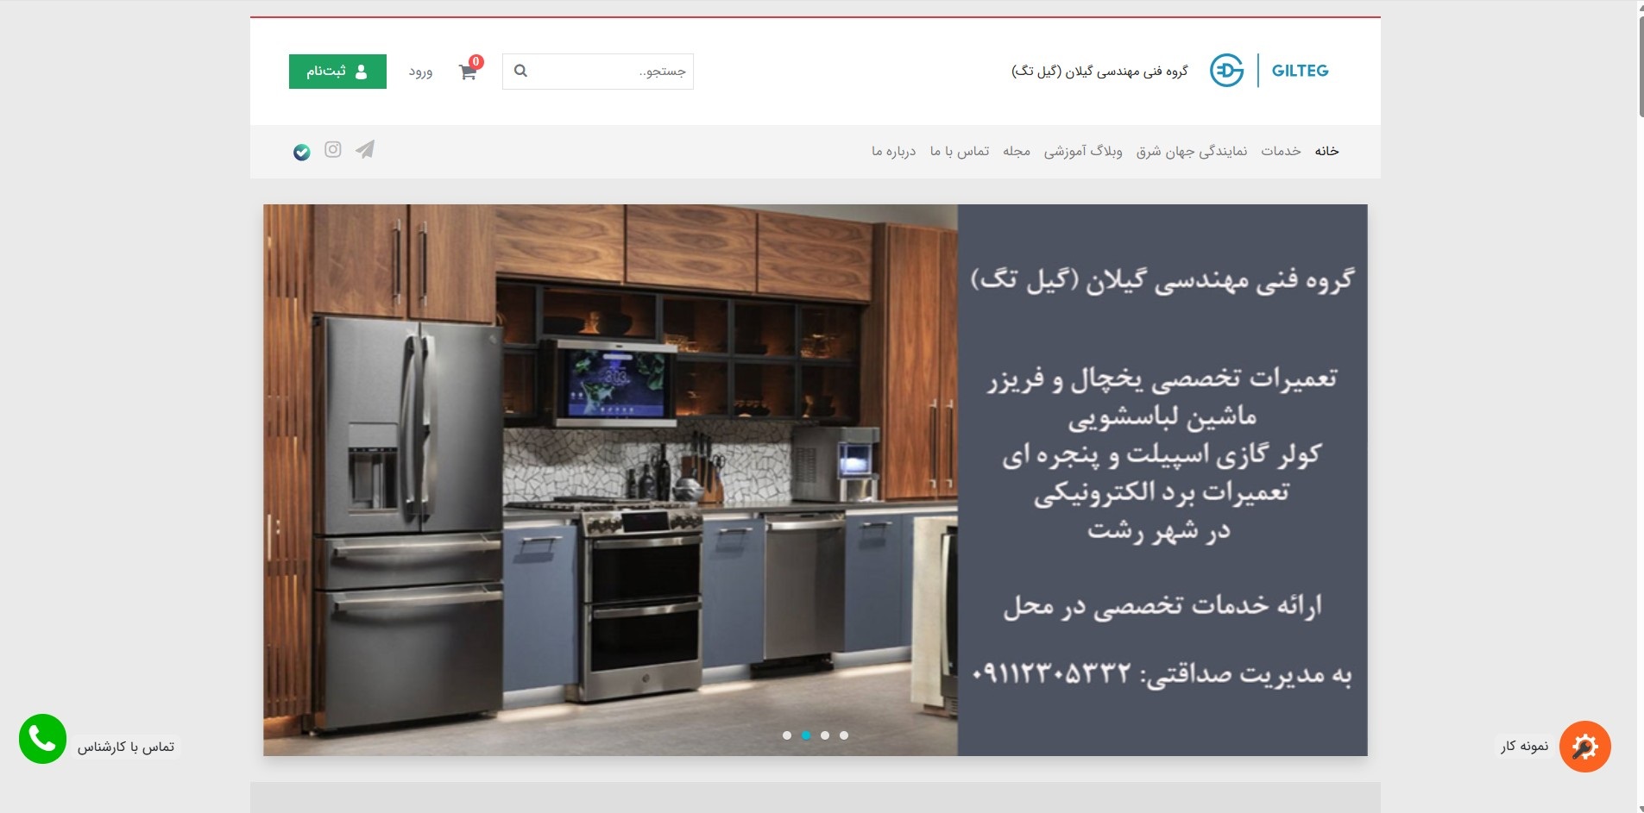
Task: Click the red cart count badge
Action: [476, 62]
